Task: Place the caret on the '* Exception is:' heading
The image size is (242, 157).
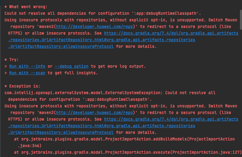Action: (22, 86)
